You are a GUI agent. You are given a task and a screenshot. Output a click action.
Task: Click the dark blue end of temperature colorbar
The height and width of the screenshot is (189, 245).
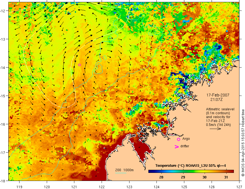151,171
